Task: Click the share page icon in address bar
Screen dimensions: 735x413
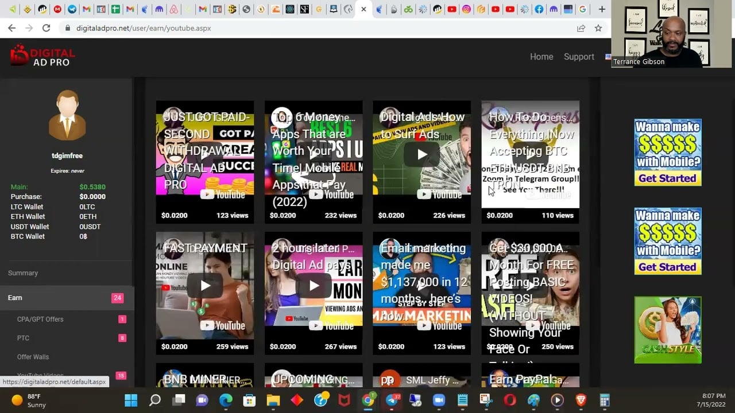Action: (581, 28)
